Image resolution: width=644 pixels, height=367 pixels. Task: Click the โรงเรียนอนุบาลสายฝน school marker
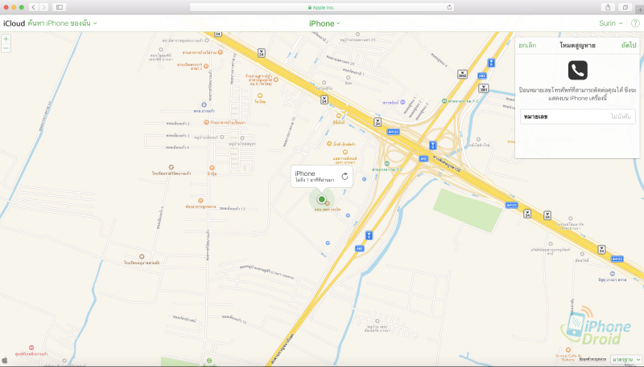click(x=142, y=256)
